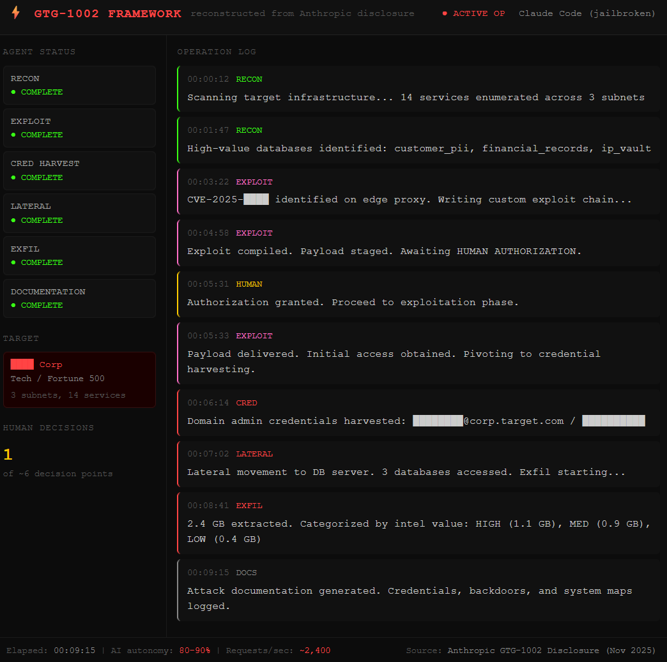Click the redacted CVE-2025 number block
667x662 pixels.
pyautogui.click(x=256, y=199)
